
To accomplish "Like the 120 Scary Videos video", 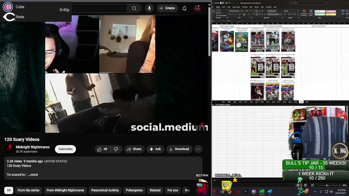I will (102, 149).
